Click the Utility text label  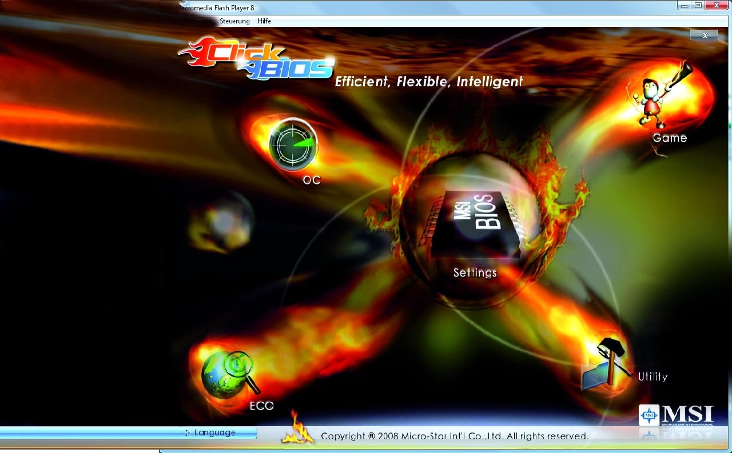tap(653, 376)
